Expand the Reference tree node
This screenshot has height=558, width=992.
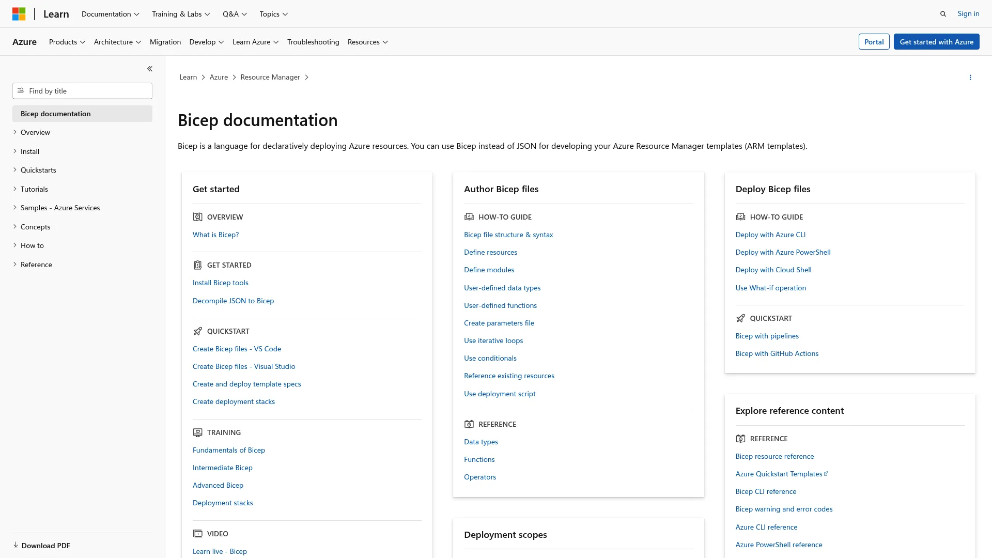point(15,265)
